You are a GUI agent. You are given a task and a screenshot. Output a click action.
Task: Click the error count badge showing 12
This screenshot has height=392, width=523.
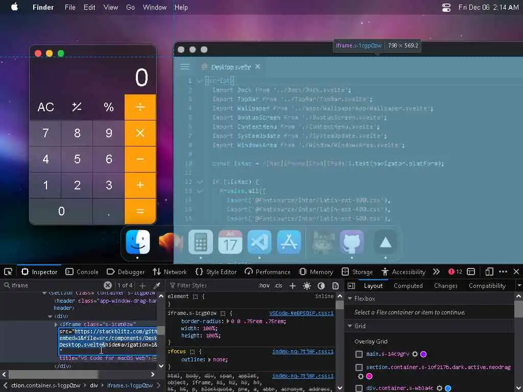coord(455,272)
